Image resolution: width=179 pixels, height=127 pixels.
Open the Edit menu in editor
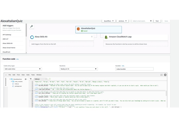click(x=14, y=75)
